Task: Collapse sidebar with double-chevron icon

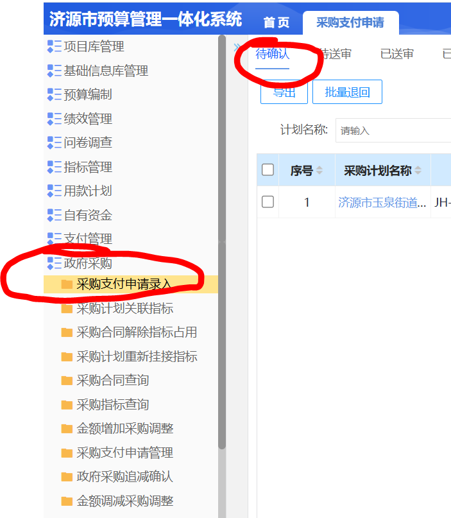Action: pos(236,47)
